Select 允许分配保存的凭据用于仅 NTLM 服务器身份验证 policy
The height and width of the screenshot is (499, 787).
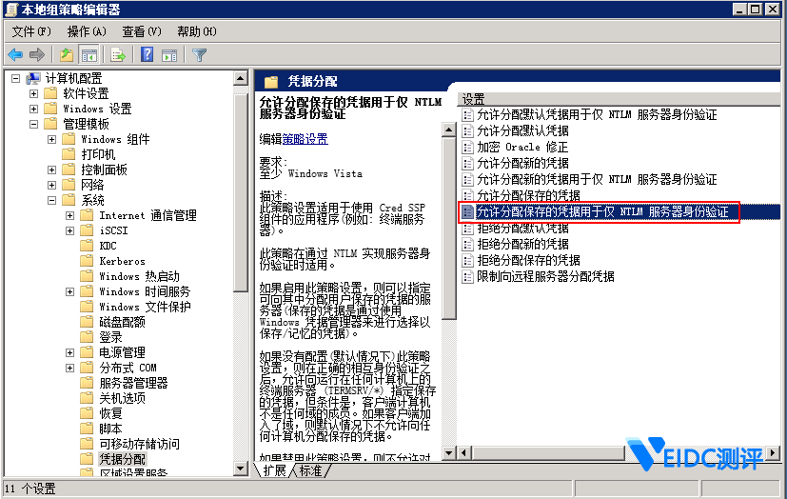pos(602,211)
